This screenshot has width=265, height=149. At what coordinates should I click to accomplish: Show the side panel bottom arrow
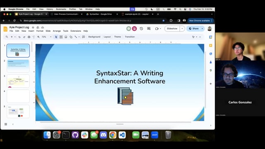tap(211, 125)
